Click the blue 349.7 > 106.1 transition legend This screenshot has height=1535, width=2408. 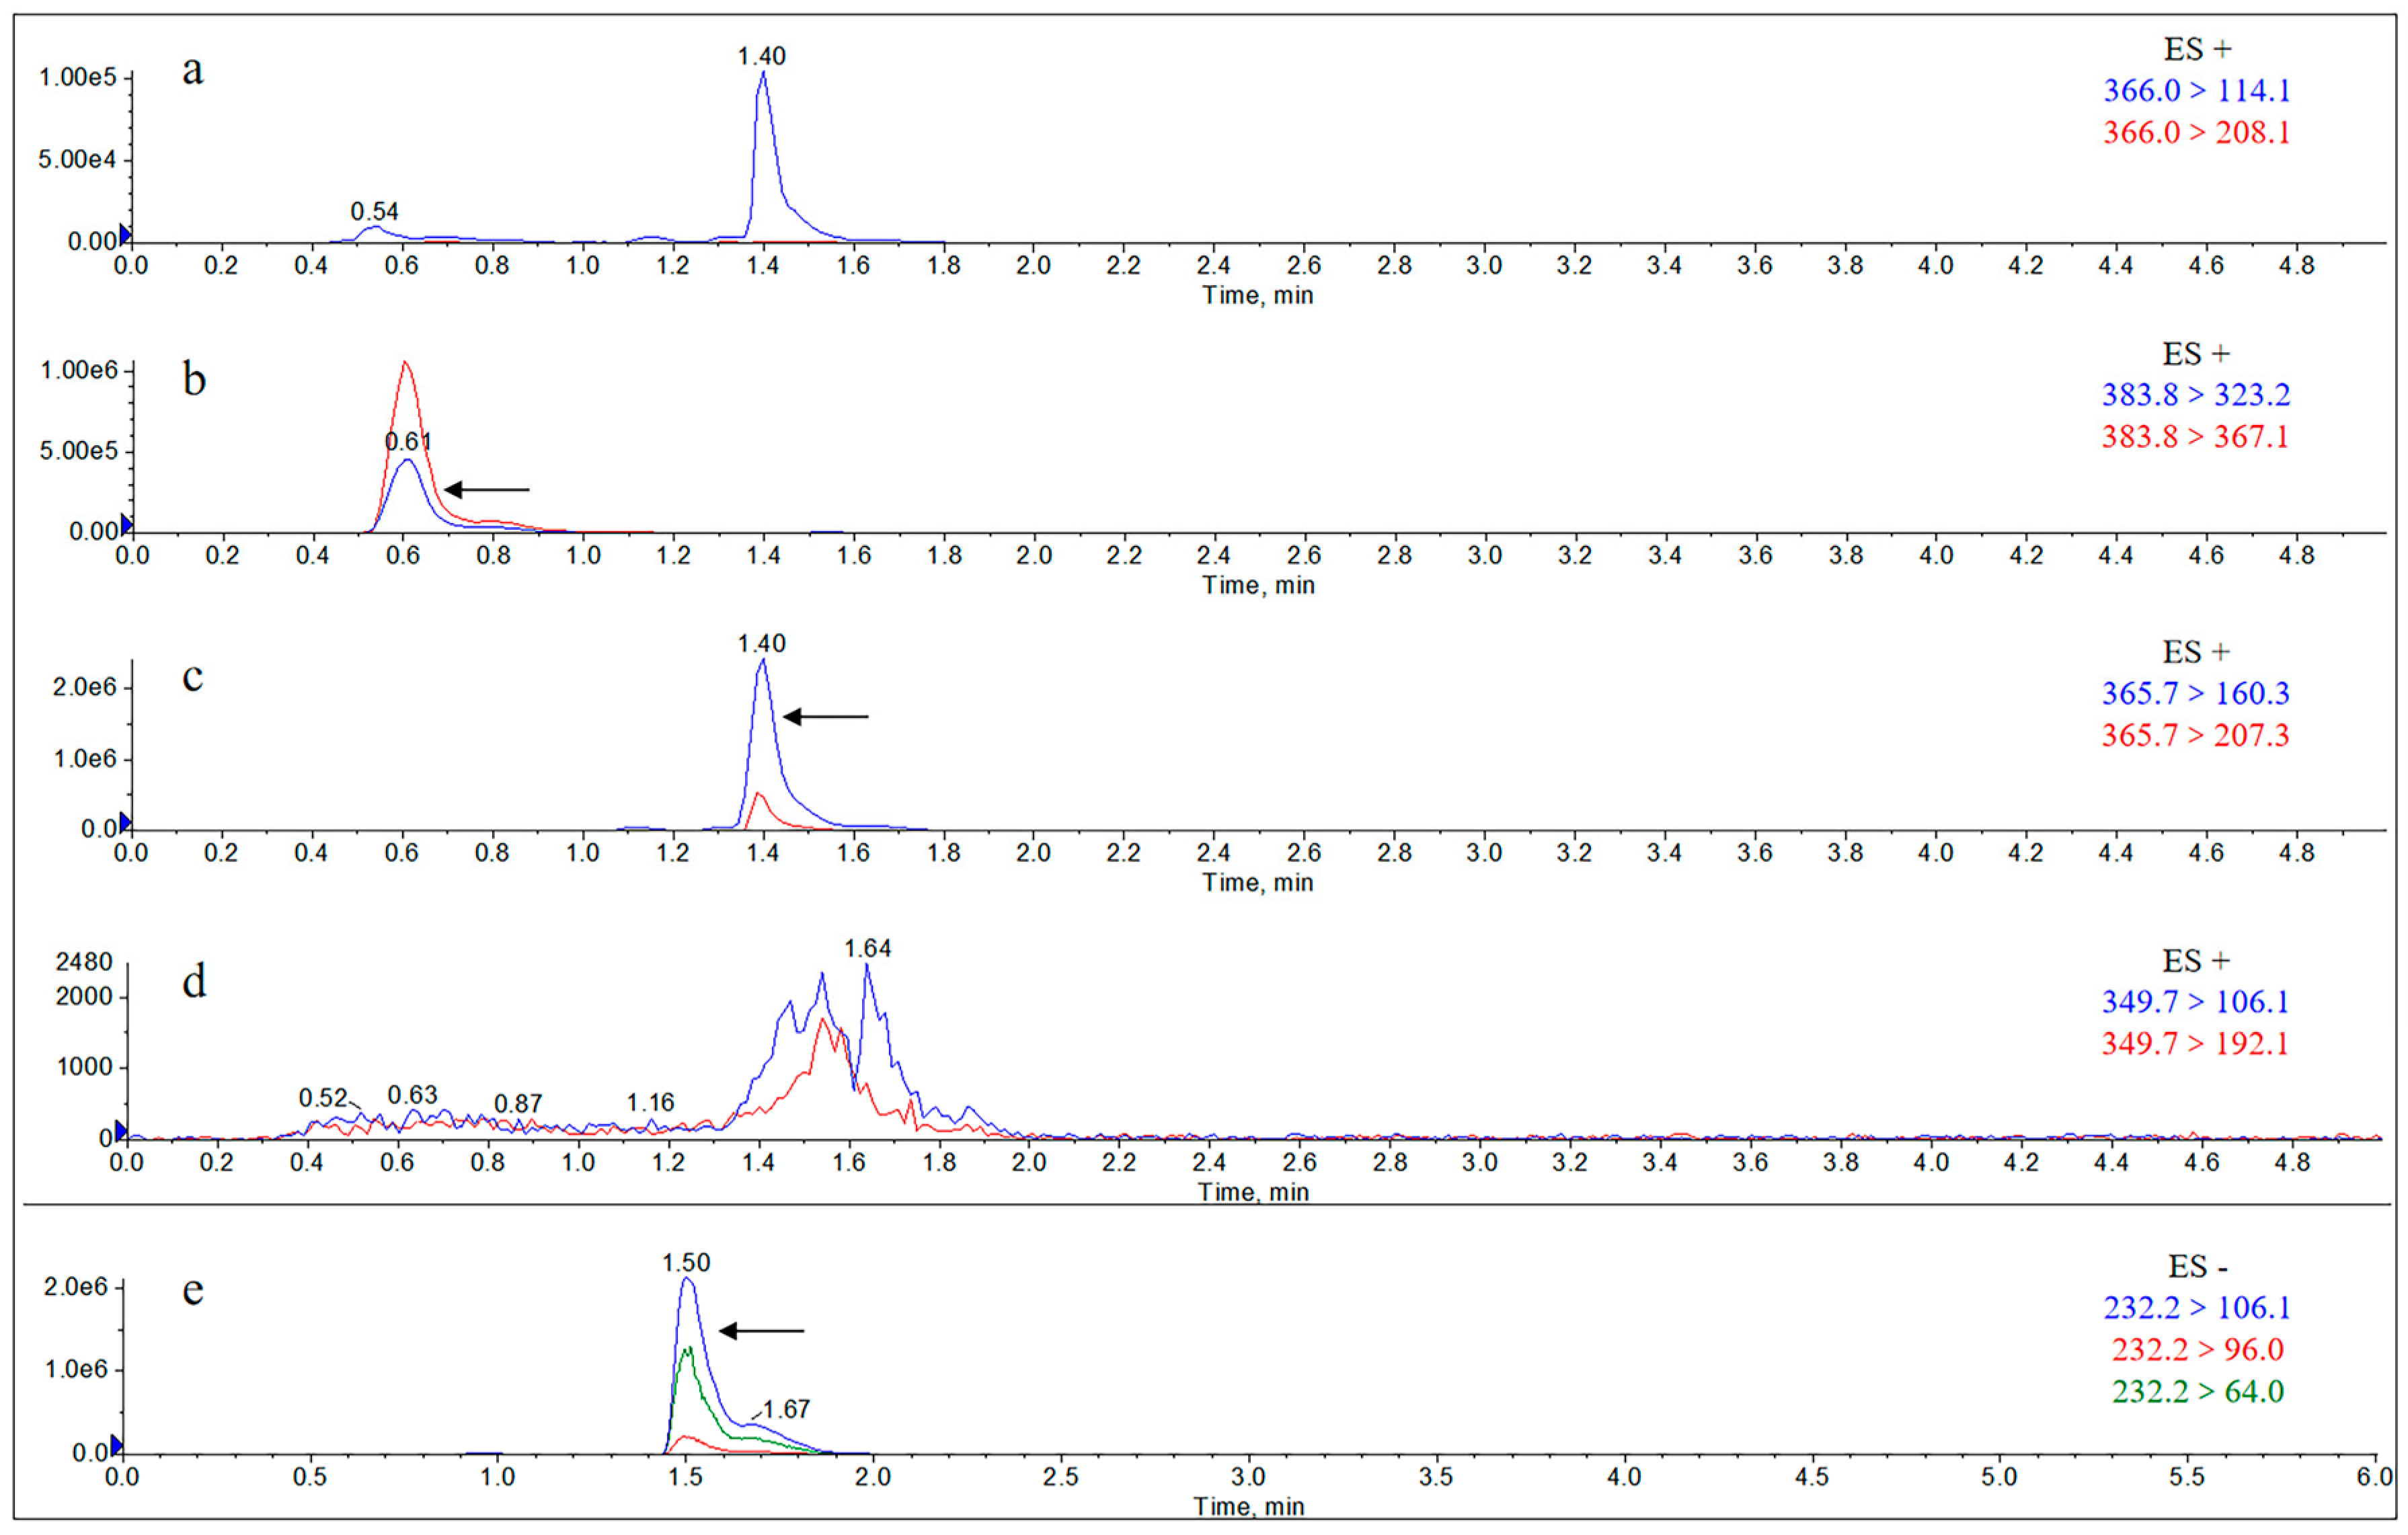tap(2195, 1001)
